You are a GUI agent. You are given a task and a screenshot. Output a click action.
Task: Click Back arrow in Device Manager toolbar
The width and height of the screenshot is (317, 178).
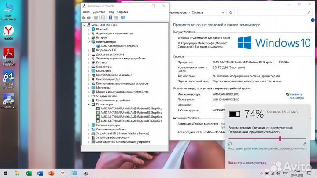pos(84,18)
